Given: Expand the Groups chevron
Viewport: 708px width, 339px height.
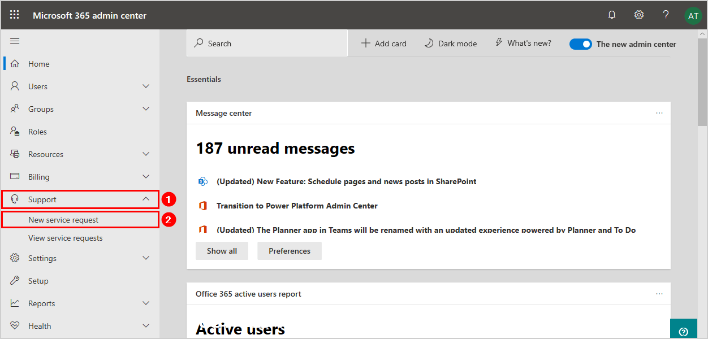Looking at the screenshot, I should pos(146,109).
